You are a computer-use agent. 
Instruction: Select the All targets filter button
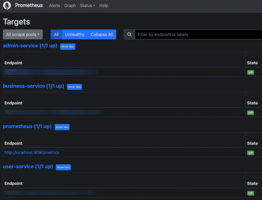56,34
